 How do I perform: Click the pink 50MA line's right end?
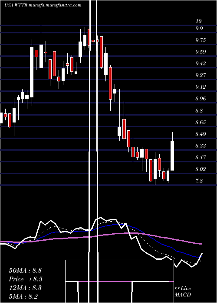(x=201, y=244)
